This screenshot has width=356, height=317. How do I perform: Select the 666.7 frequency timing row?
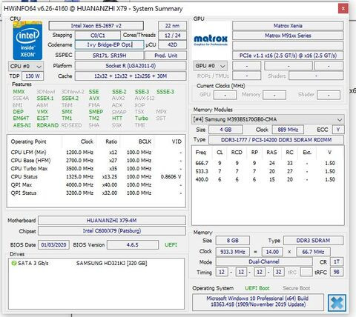point(268,163)
